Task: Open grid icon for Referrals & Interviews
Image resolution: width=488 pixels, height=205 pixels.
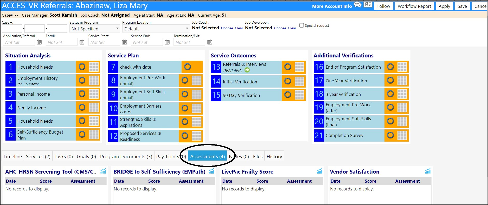Action: pyautogui.click(x=299, y=67)
